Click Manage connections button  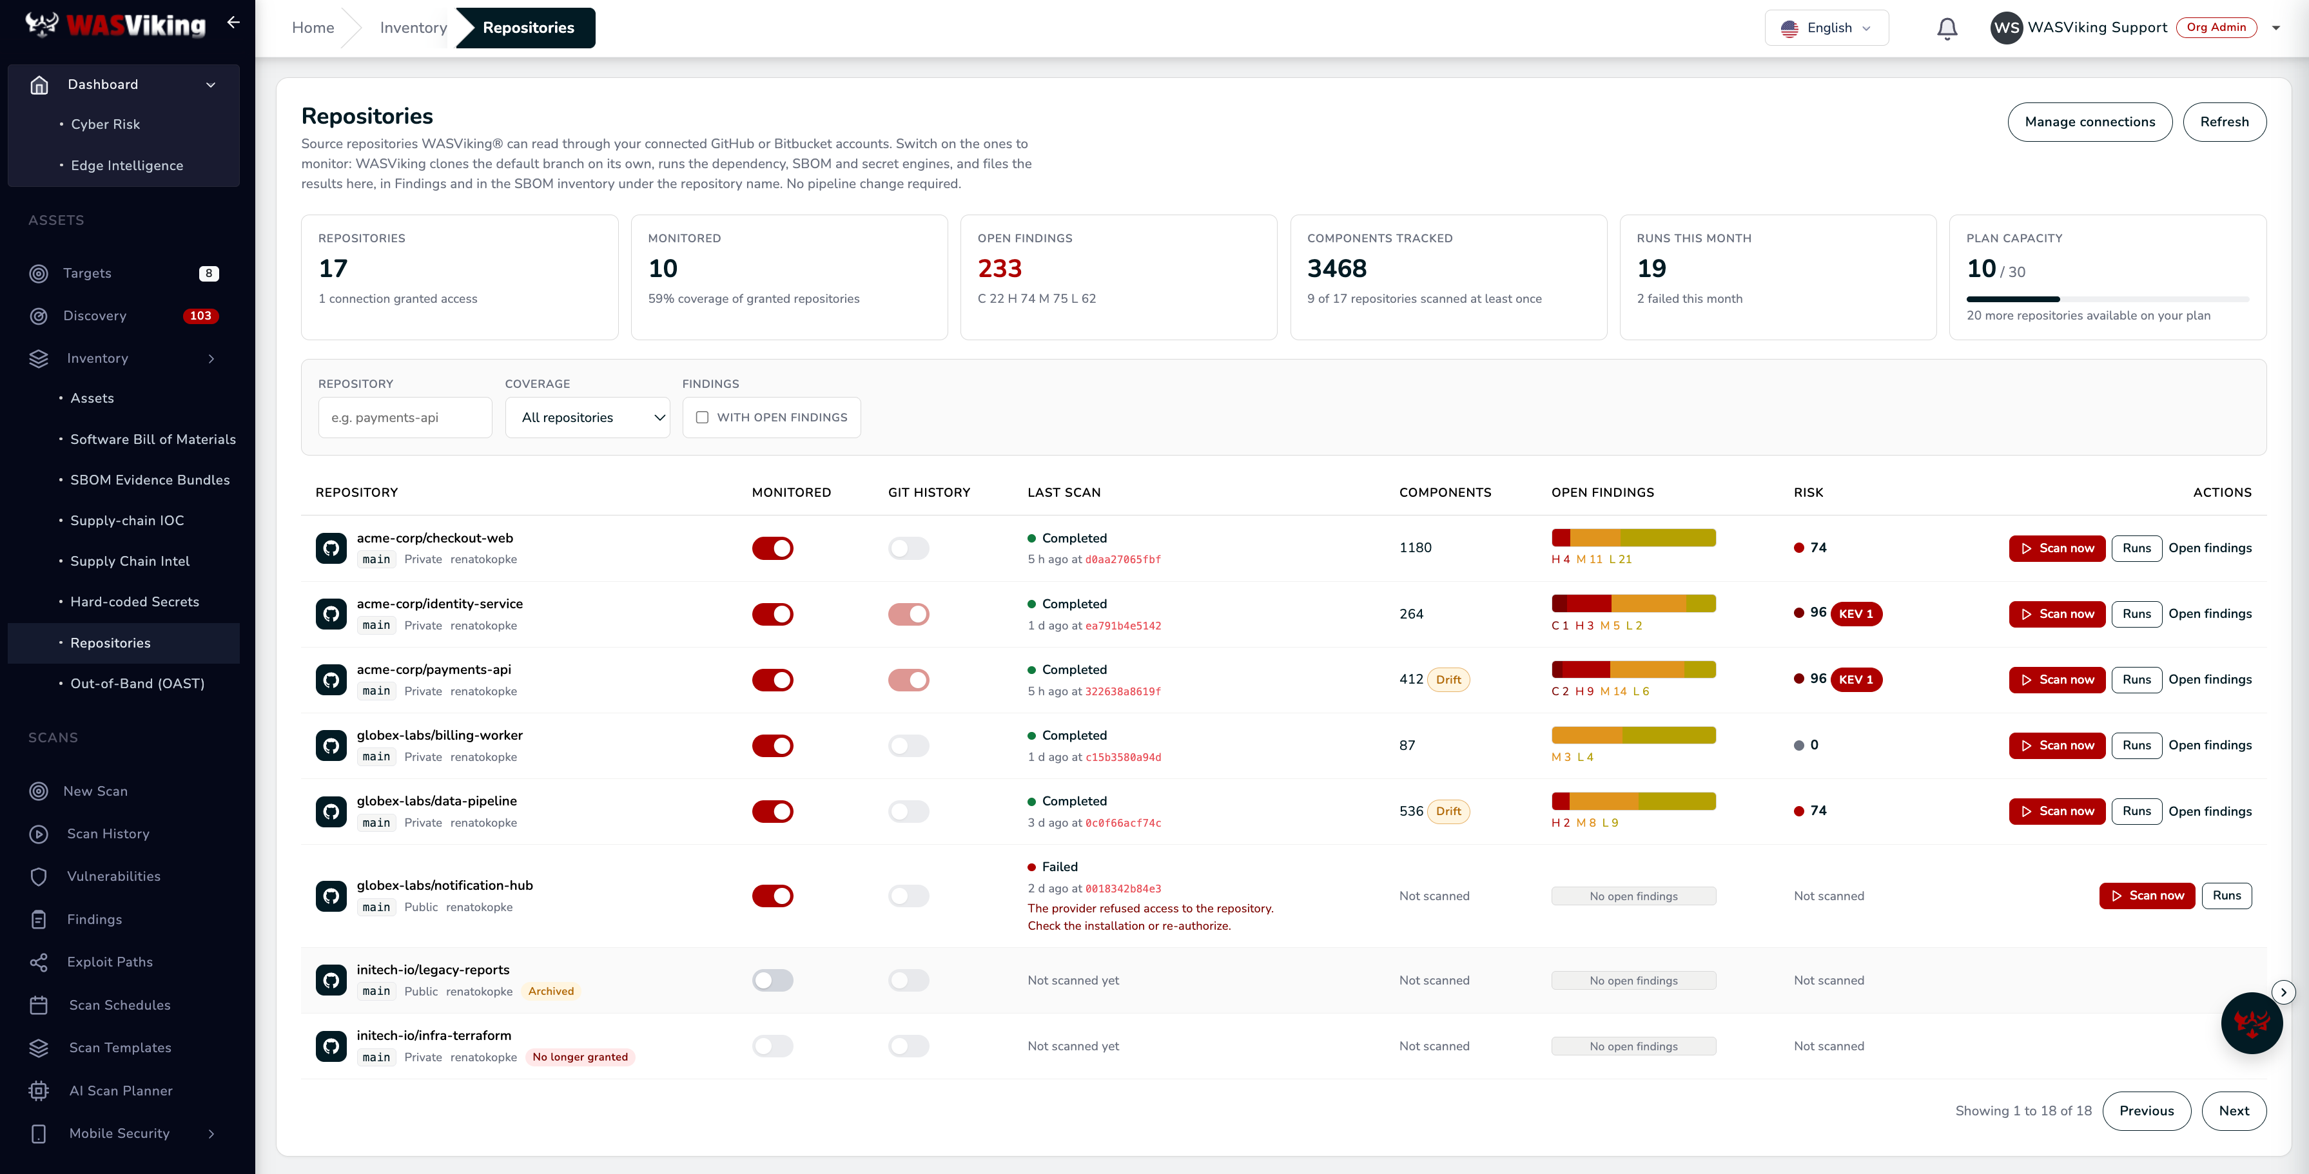[2089, 122]
